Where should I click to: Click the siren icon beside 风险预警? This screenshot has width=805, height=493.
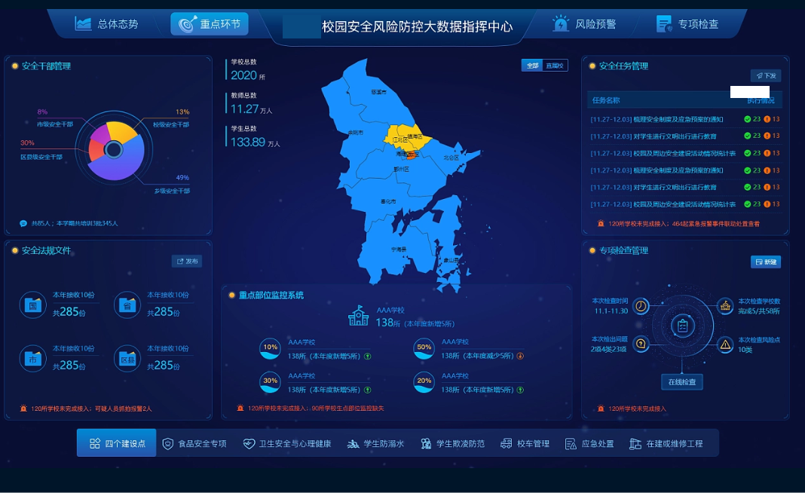click(561, 23)
